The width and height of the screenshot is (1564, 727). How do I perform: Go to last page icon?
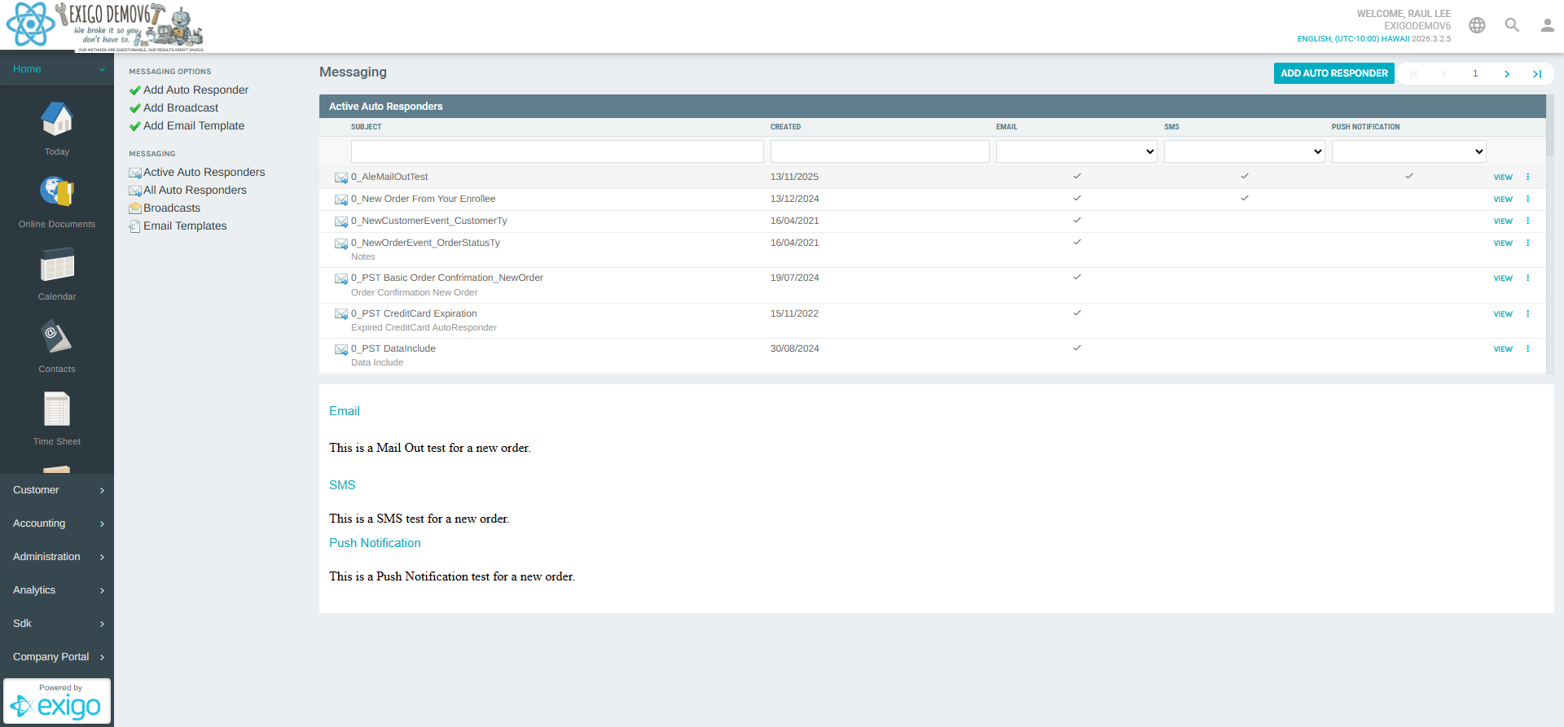[x=1537, y=74]
